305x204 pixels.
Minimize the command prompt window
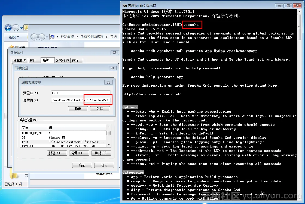[279, 6]
